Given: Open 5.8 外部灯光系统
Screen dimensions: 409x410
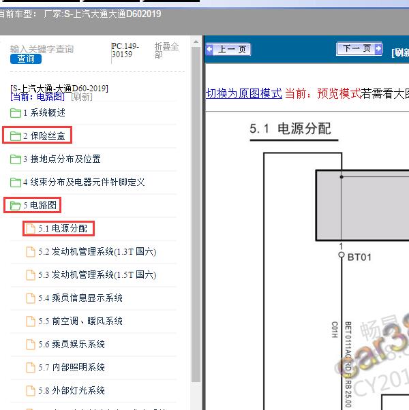Looking at the screenshot, I should (x=72, y=391).
